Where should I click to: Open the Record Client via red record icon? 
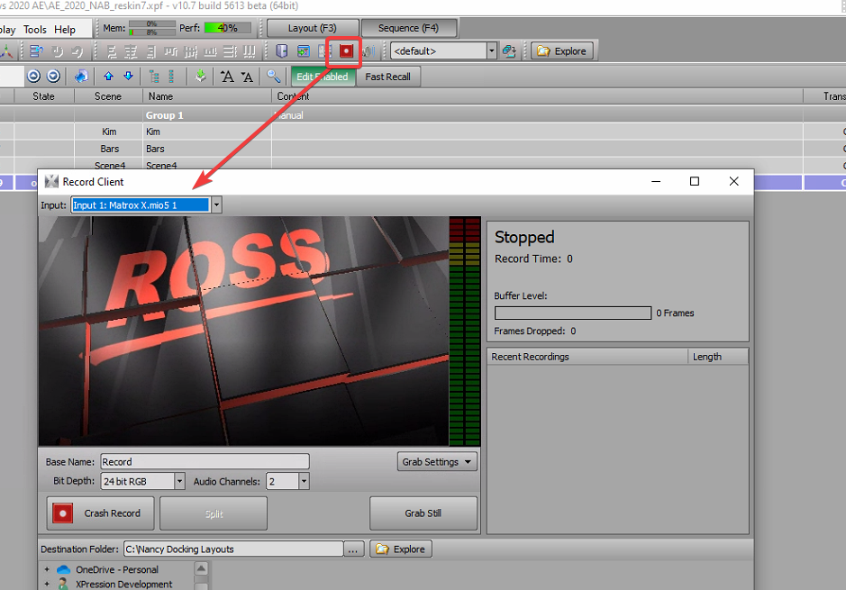coord(346,51)
